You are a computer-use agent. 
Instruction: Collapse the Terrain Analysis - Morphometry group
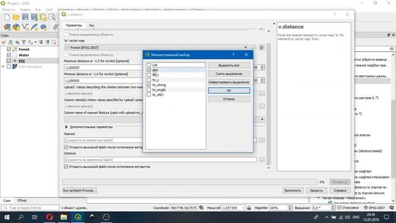pos(319,198)
